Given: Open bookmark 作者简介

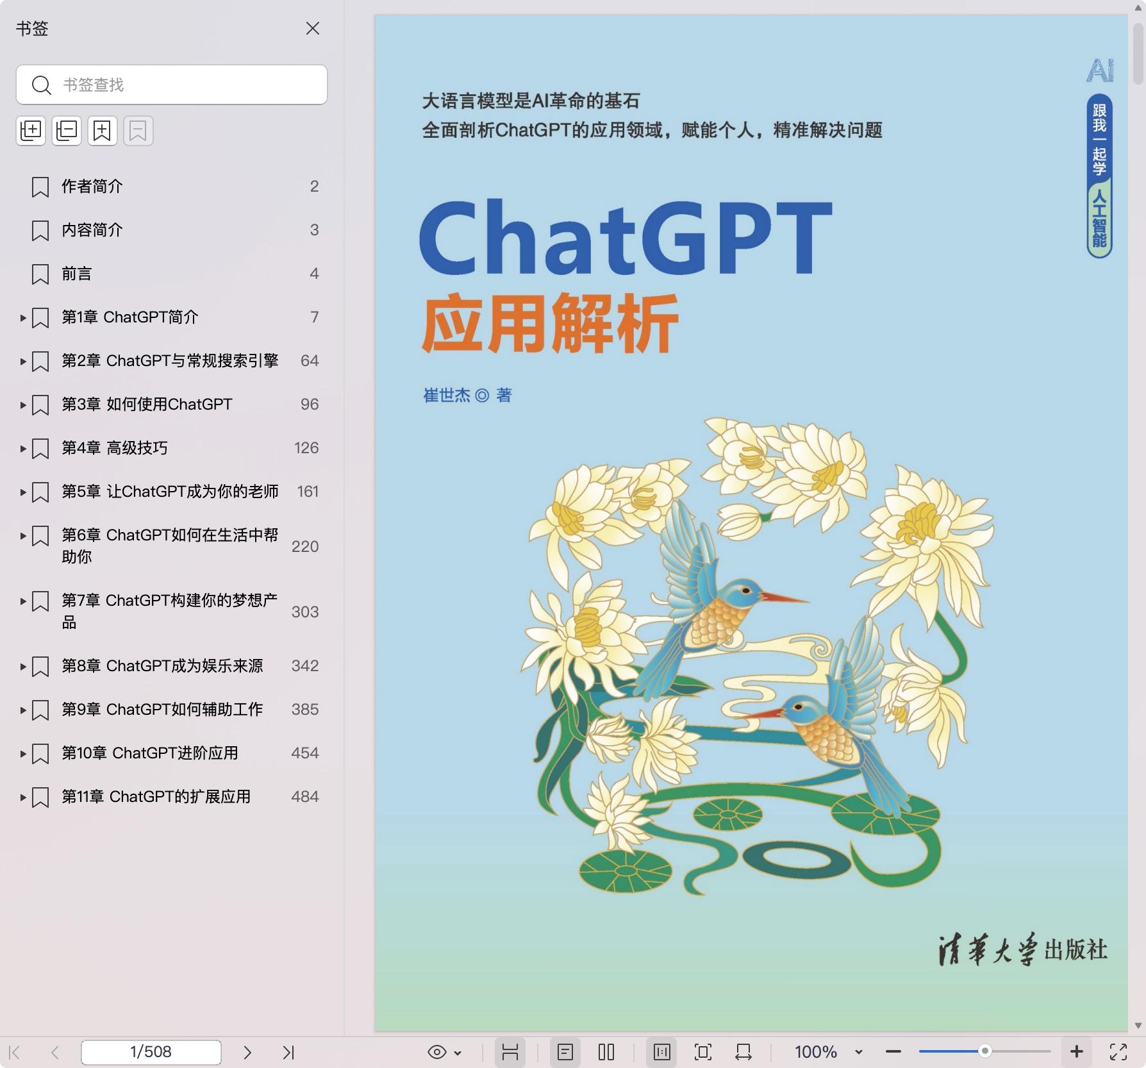Looking at the screenshot, I should click(92, 187).
